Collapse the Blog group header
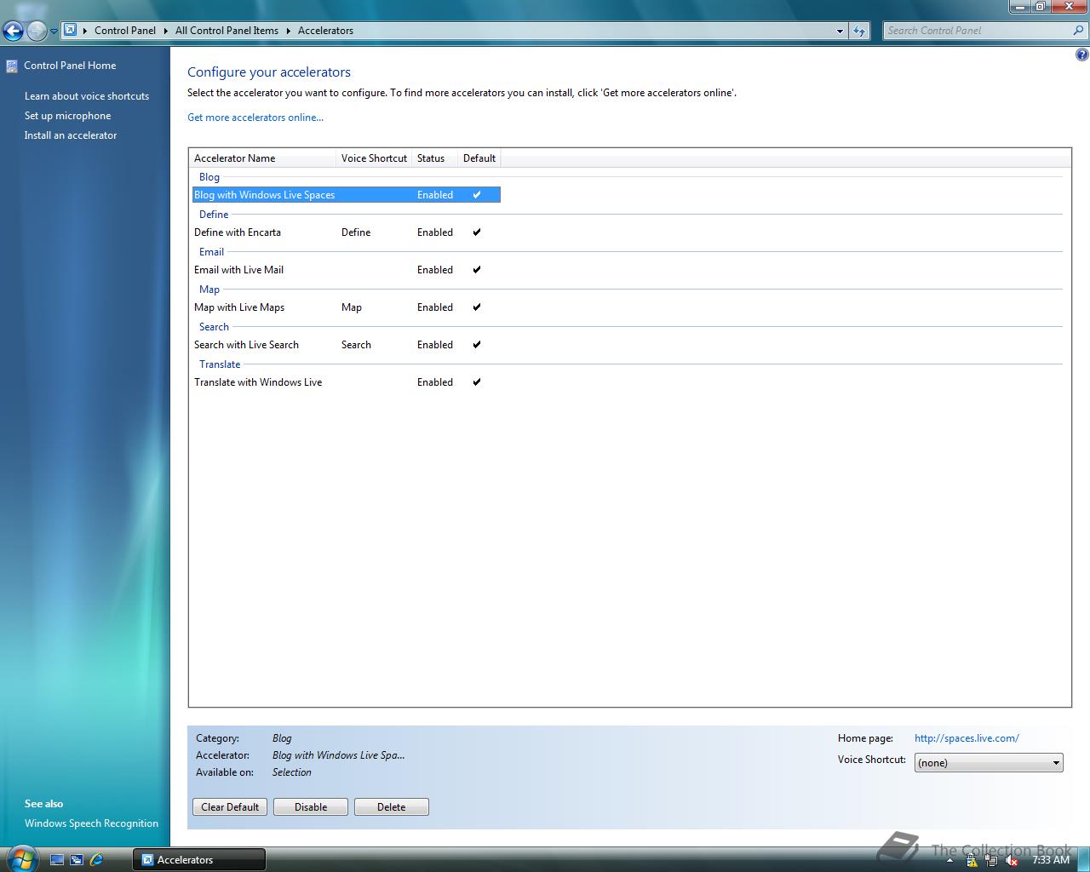Image resolution: width=1090 pixels, height=872 pixels. pyautogui.click(x=209, y=177)
